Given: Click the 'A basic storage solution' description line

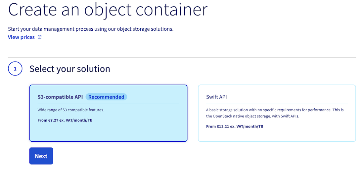Looking at the screenshot, I should point(275,110).
